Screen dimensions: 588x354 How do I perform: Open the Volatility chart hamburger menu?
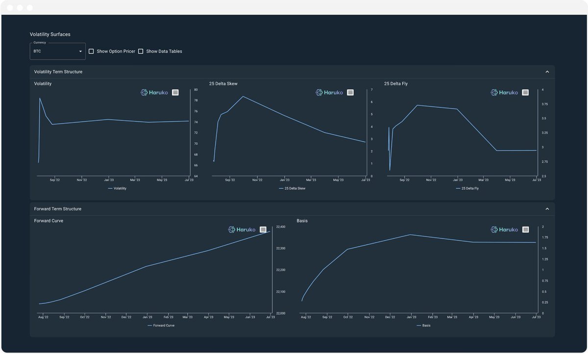click(x=175, y=92)
